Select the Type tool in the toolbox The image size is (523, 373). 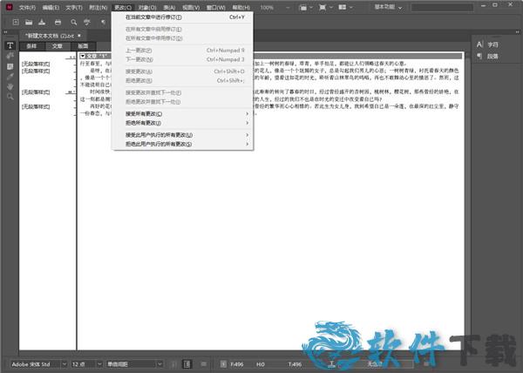[x=10, y=45]
